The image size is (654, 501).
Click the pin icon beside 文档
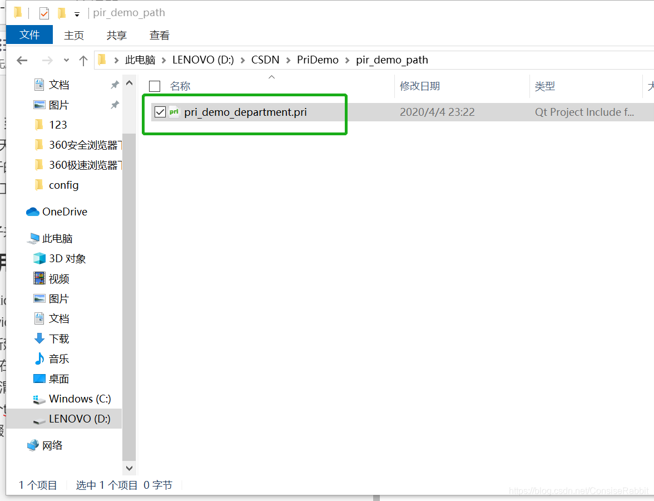[115, 85]
